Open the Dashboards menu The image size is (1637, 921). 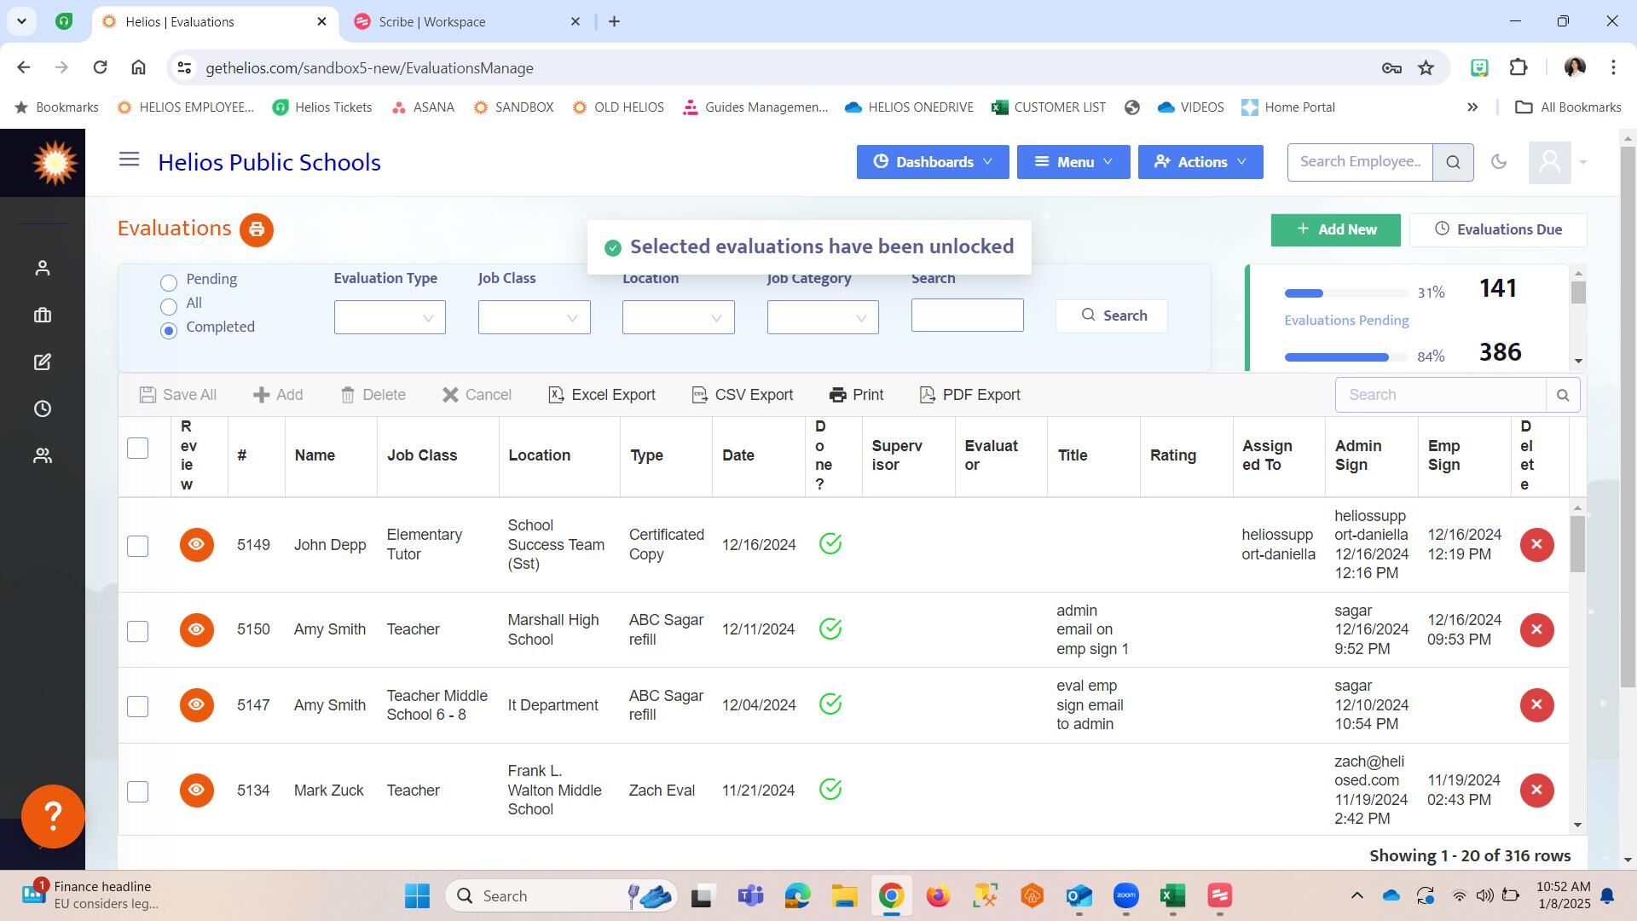[x=933, y=162]
